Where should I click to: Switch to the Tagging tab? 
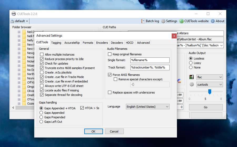point(56,43)
